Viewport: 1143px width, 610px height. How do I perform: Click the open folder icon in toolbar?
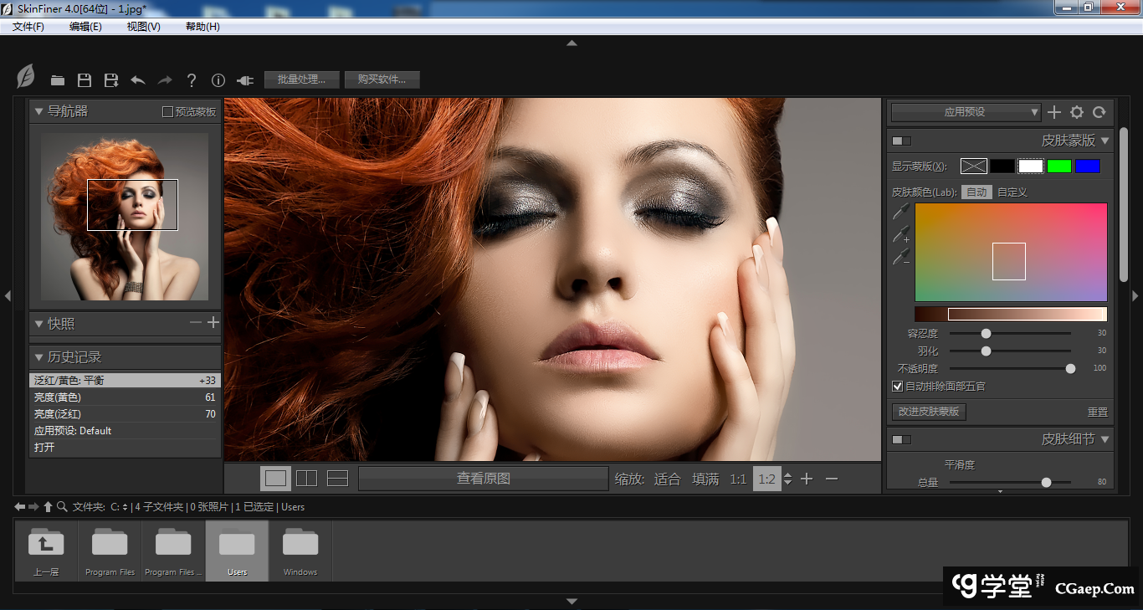pyautogui.click(x=58, y=80)
